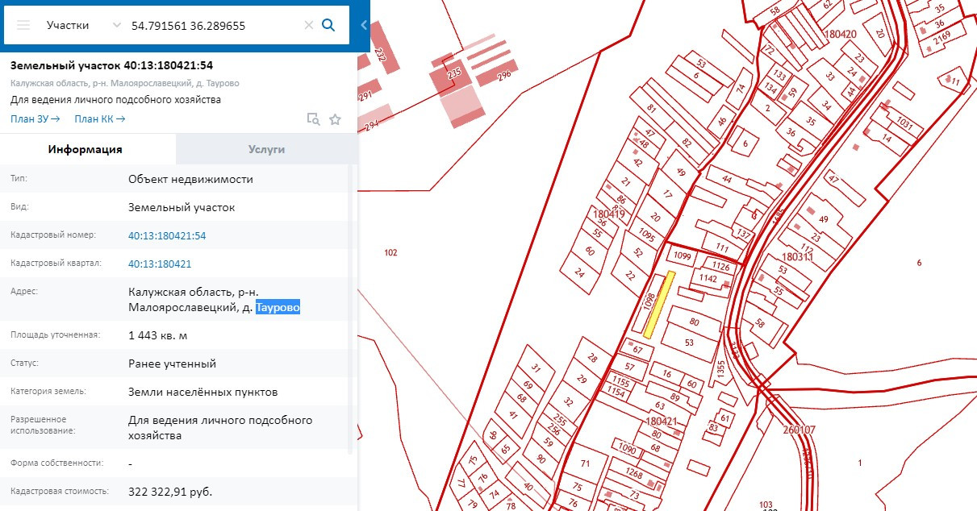Open the hamburger menu in search bar
This screenshot has width=977, height=511.
coord(23,25)
